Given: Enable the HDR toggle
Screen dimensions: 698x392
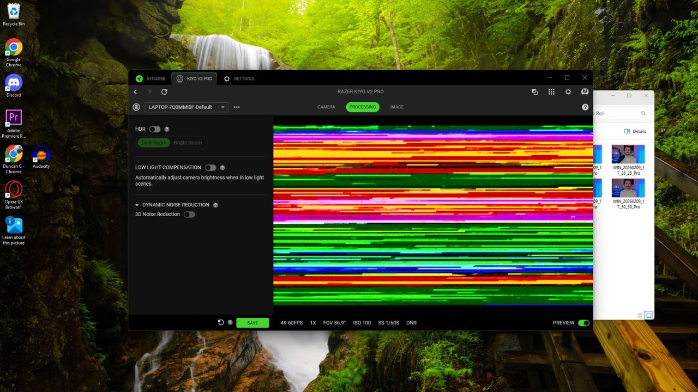Looking at the screenshot, I should (155, 129).
